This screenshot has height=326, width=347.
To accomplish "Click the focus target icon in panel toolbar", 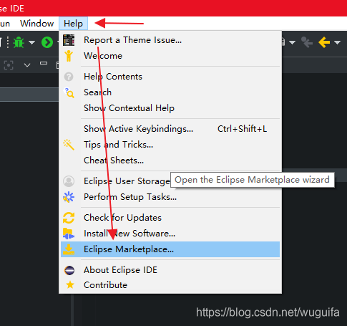I will (x=9, y=65).
